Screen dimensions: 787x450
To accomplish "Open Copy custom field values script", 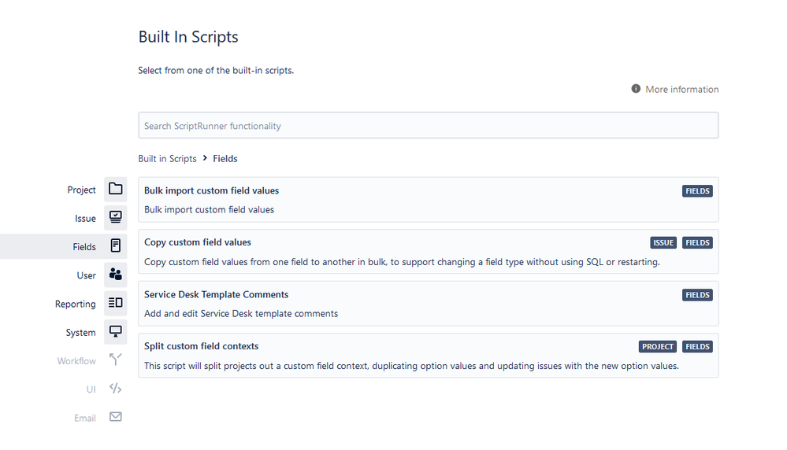I will coord(428,252).
